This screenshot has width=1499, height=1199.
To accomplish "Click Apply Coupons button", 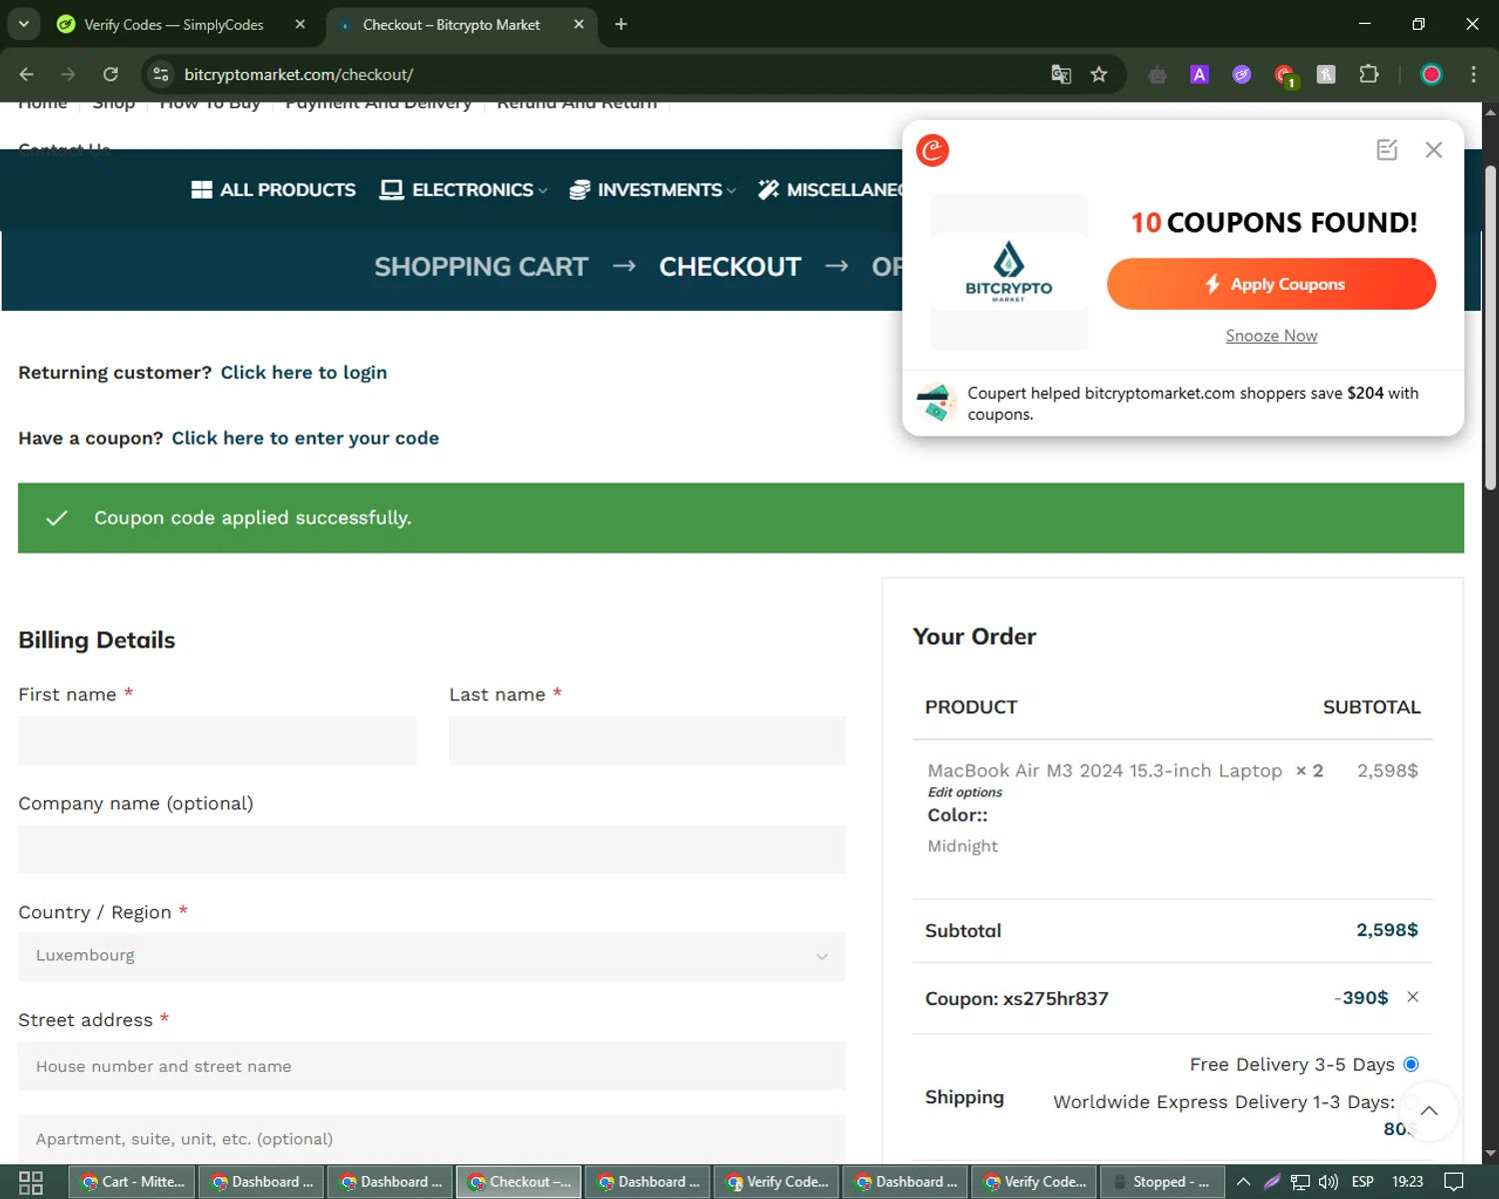I will pyautogui.click(x=1271, y=284).
